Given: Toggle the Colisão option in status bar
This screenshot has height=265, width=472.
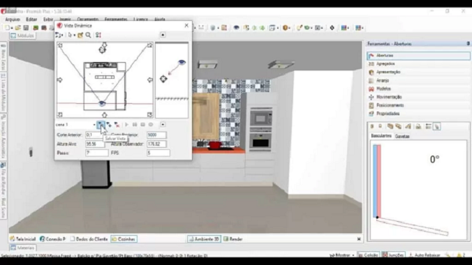Looking at the screenshot, I should click(x=368, y=255).
